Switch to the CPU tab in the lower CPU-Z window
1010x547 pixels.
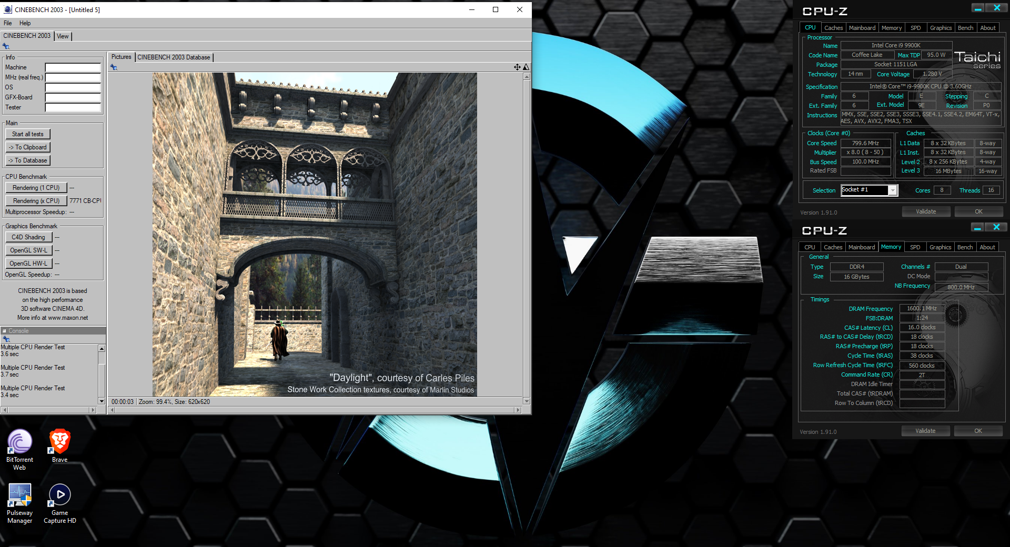[810, 247]
